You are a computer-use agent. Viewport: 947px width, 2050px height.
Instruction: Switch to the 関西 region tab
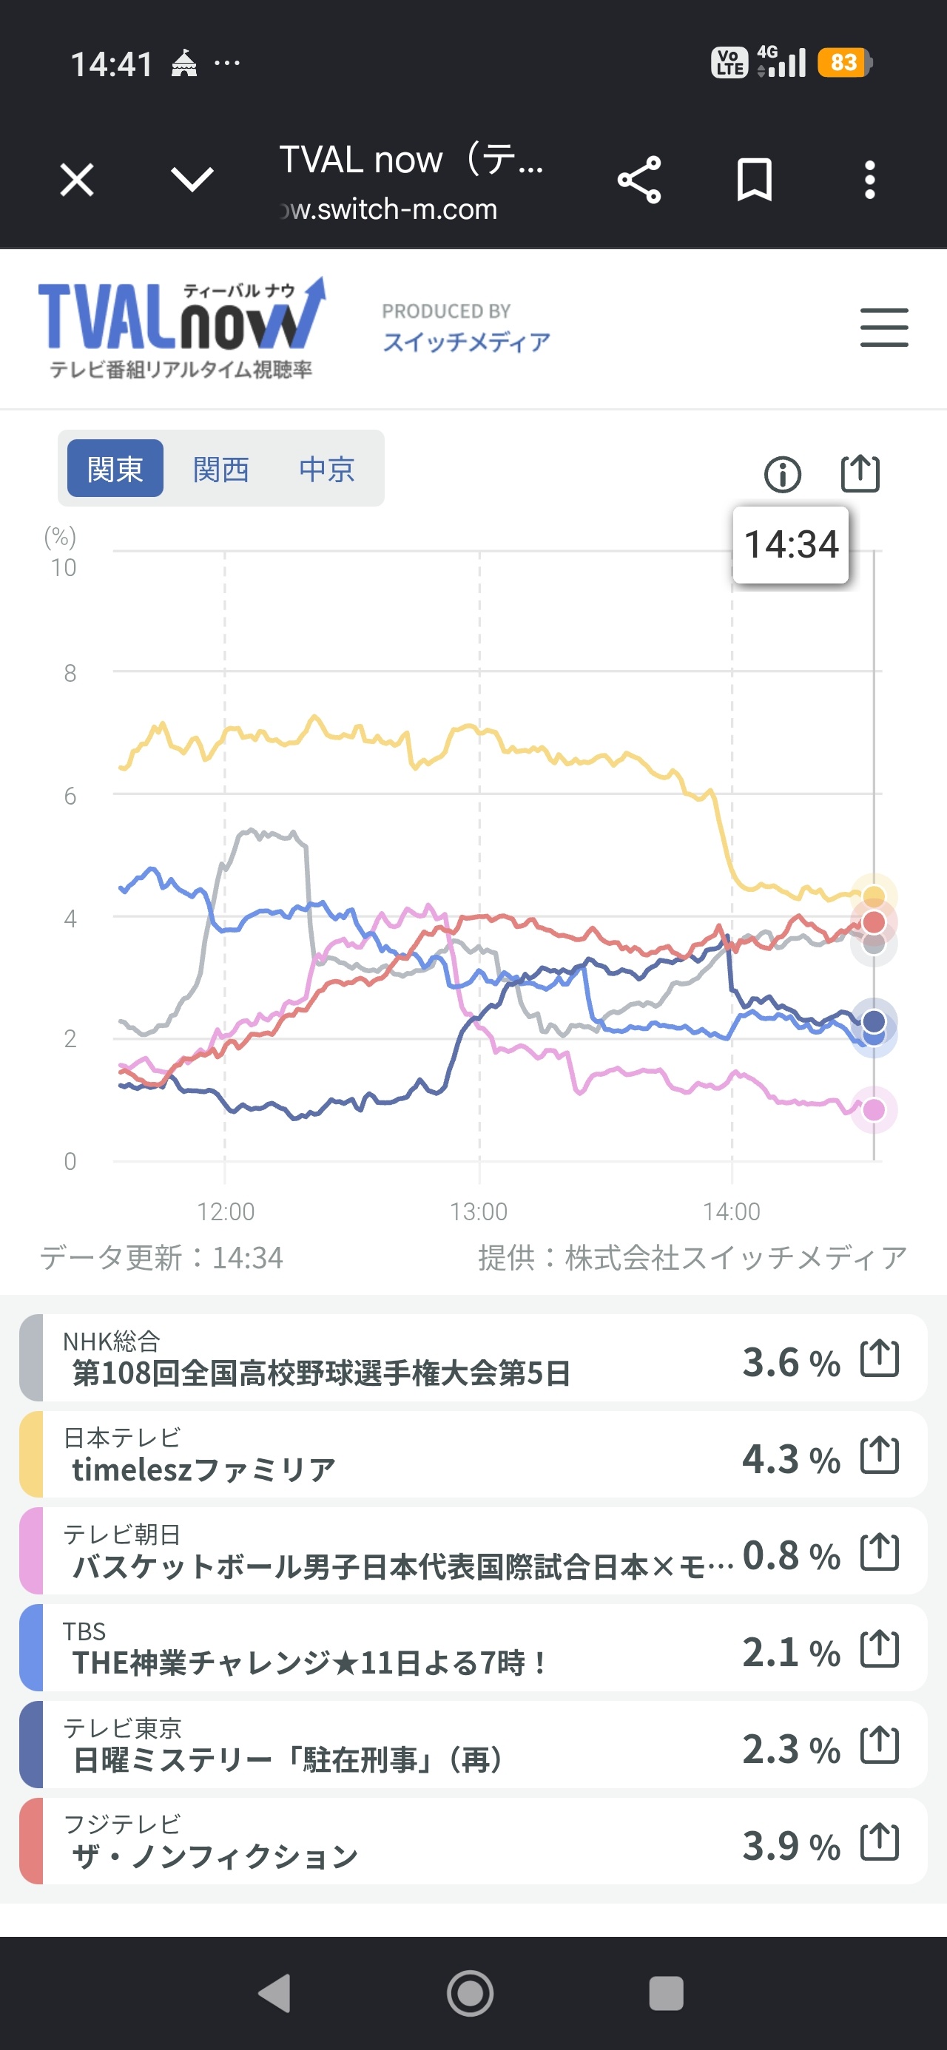221,469
